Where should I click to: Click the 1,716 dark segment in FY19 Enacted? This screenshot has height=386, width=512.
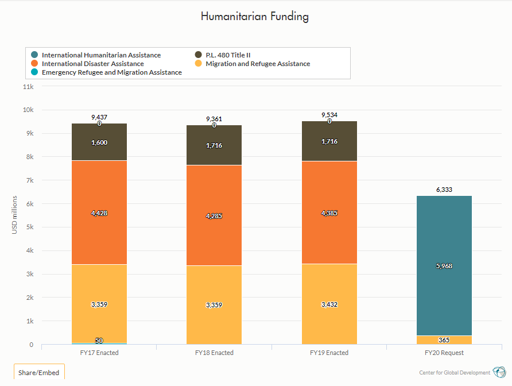(329, 141)
